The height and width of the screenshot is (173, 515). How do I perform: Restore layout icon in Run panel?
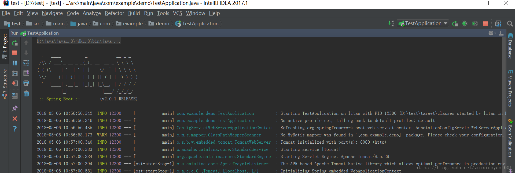pos(15,96)
